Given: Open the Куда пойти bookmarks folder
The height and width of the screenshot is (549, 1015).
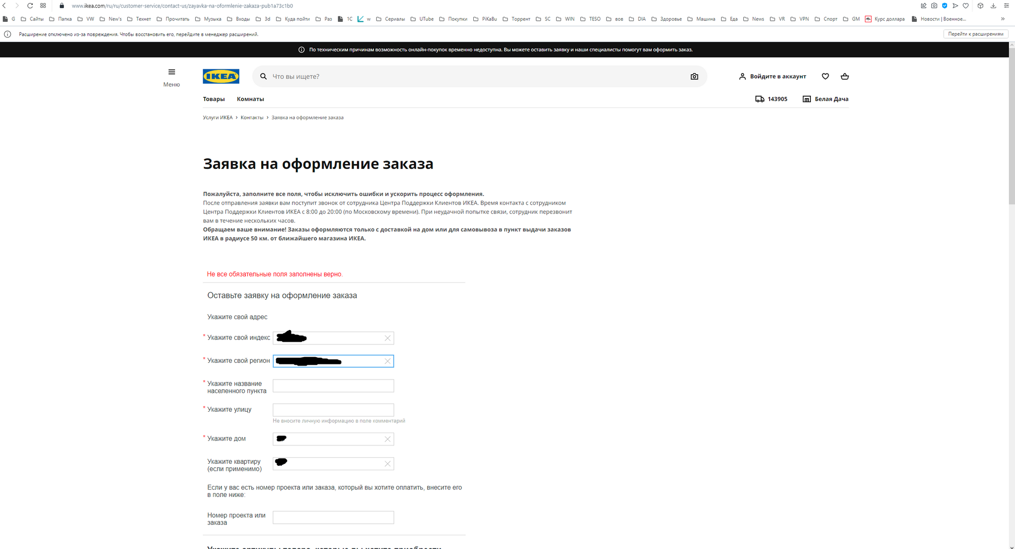Looking at the screenshot, I should [293, 19].
